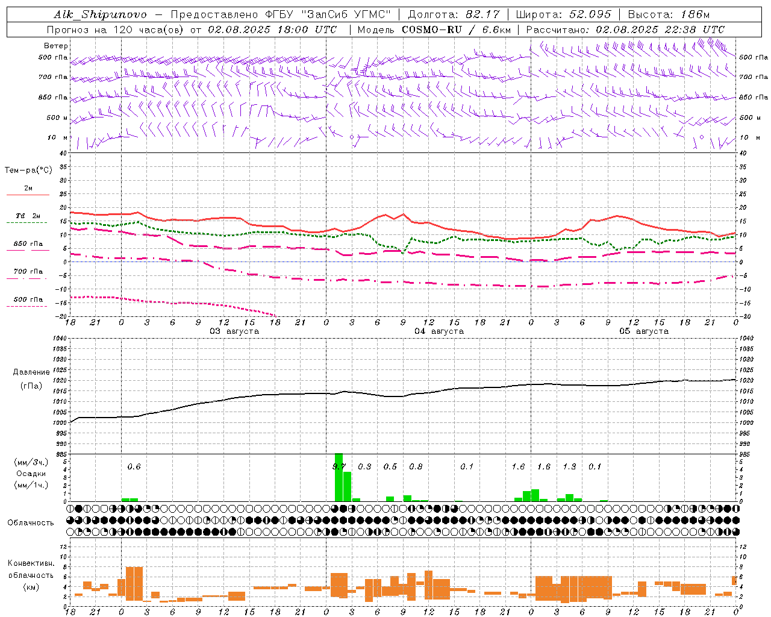Viewport: 771px width, 617px height.
Task: Click the 850 гПа entry in temperature legend
Action: (x=28, y=244)
